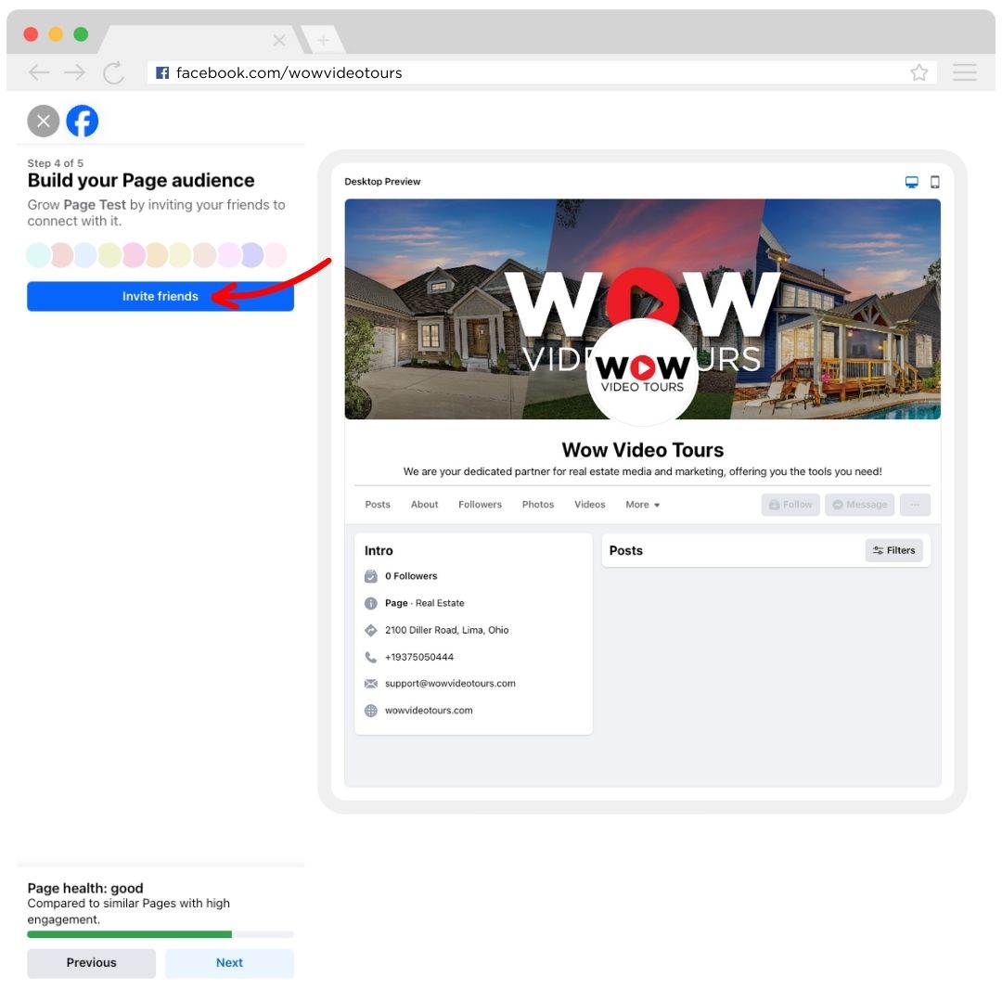Select the About tab

pos(424,505)
